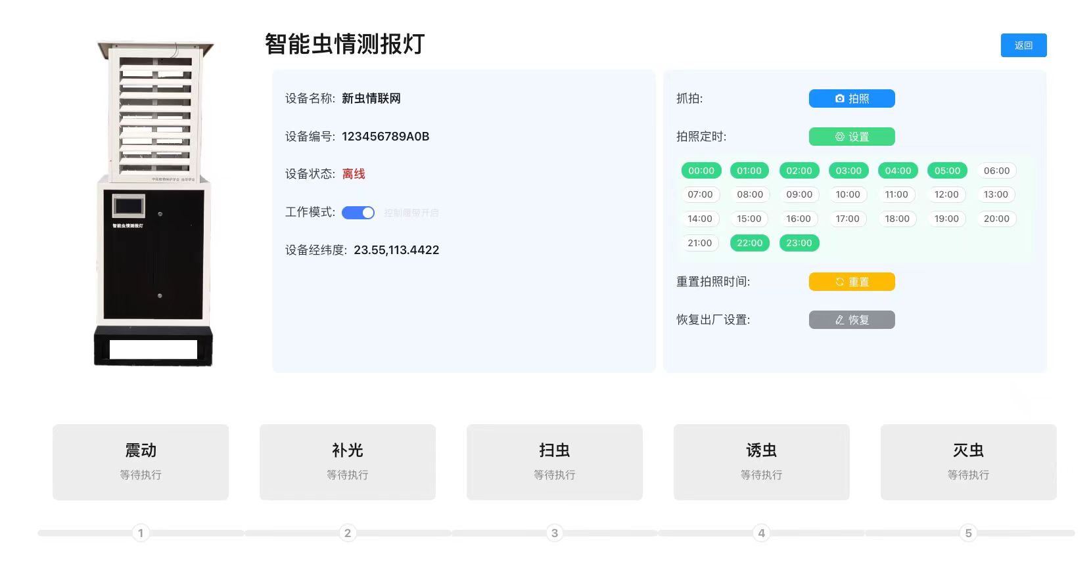Image resolution: width=1091 pixels, height=564 pixels.
Task: Click the 智能虫情测报灯 title
Action: [x=344, y=44]
